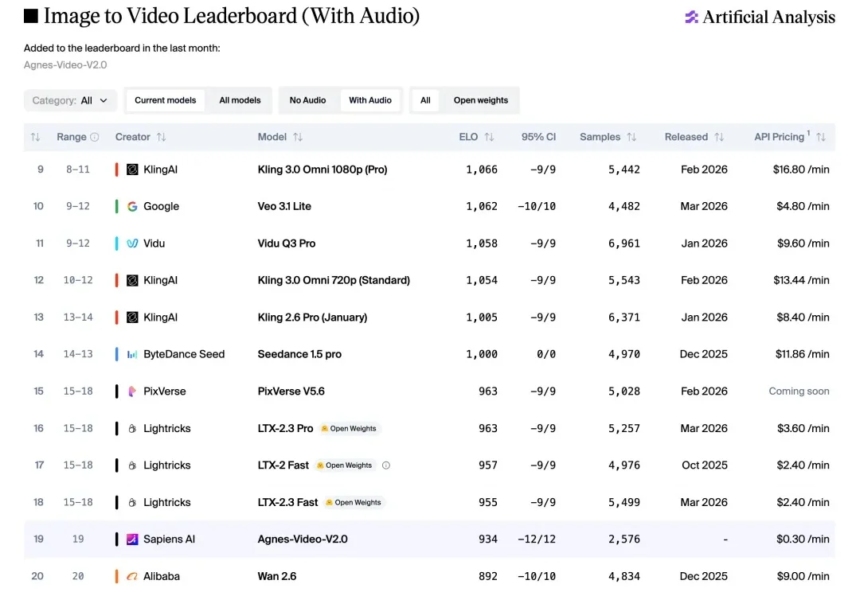Viewport: 860px width, 592px height.
Task: Sort the table by Model name
Action: (x=298, y=137)
